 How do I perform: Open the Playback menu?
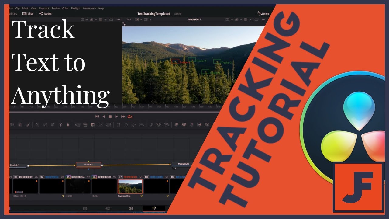tap(44, 8)
